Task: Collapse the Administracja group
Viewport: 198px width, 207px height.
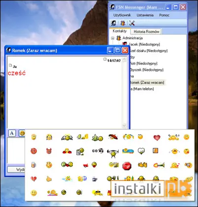Action: (x=113, y=38)
